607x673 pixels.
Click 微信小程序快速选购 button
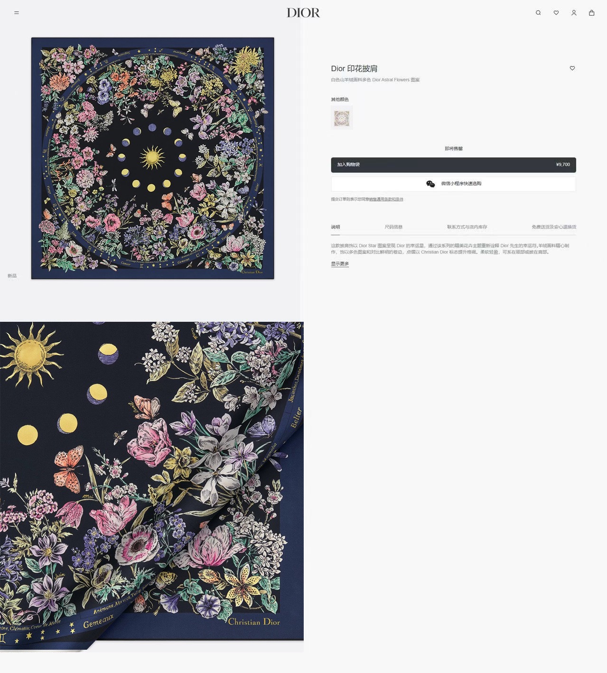coord(453,184)
